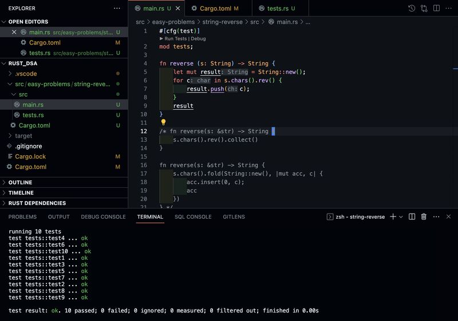The height and width of the screenshot is (321, 458).
Task: Open new terminal profile dropdown arrow
Action: click(x=401, y=217)
